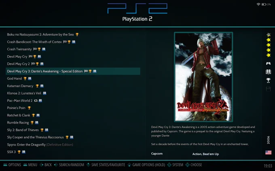Viewport: 275px width, 171px height.
Task: Click the Wi-Fi status icon
Action: 258,4
